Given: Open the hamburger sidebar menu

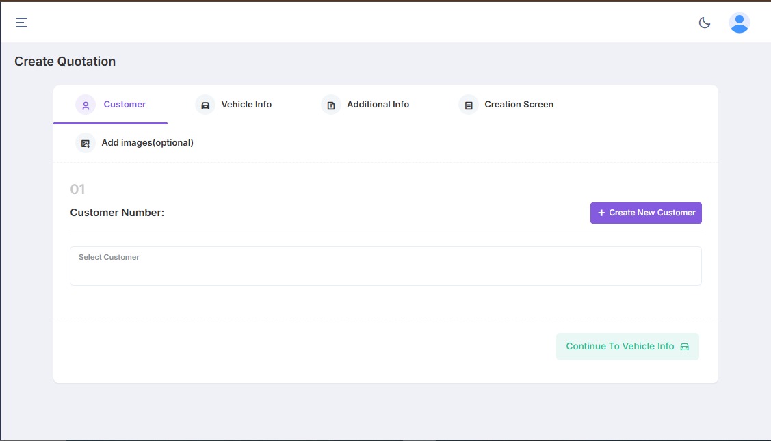Looking at the screenshot, I should (22, 23).
